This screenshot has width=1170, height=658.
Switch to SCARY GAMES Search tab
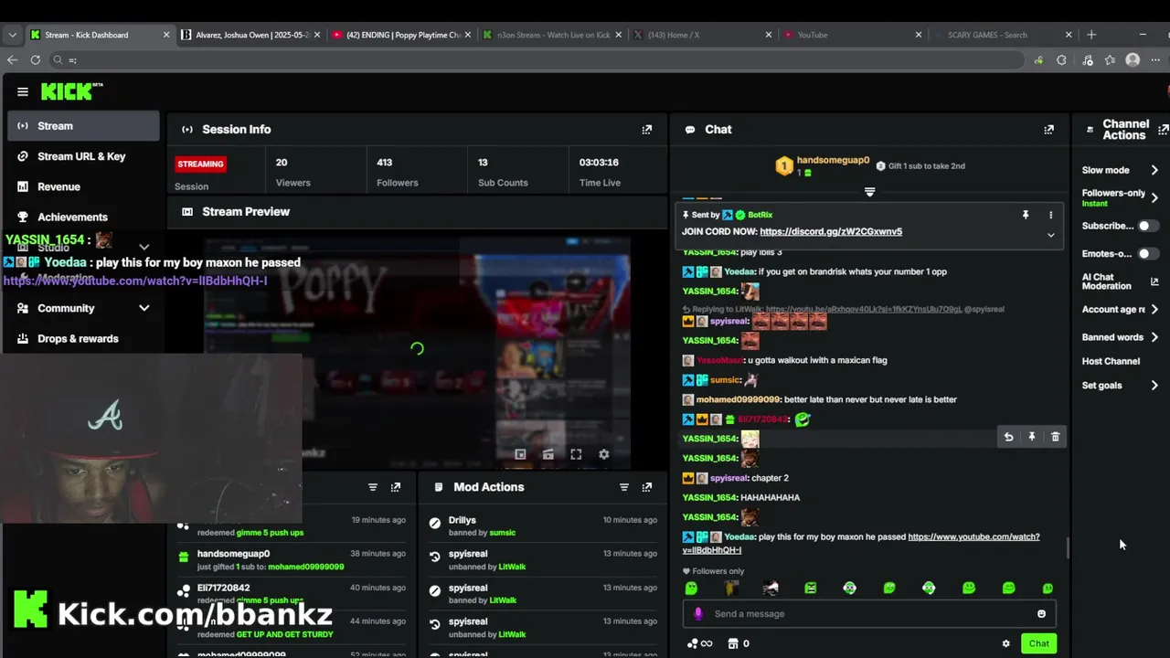coord(1004,35)
